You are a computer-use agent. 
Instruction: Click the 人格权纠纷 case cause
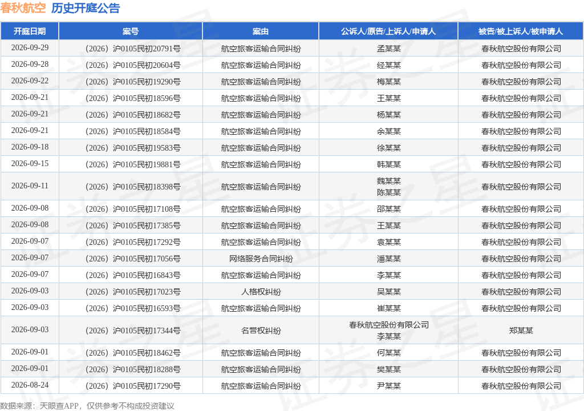(261, 292)
